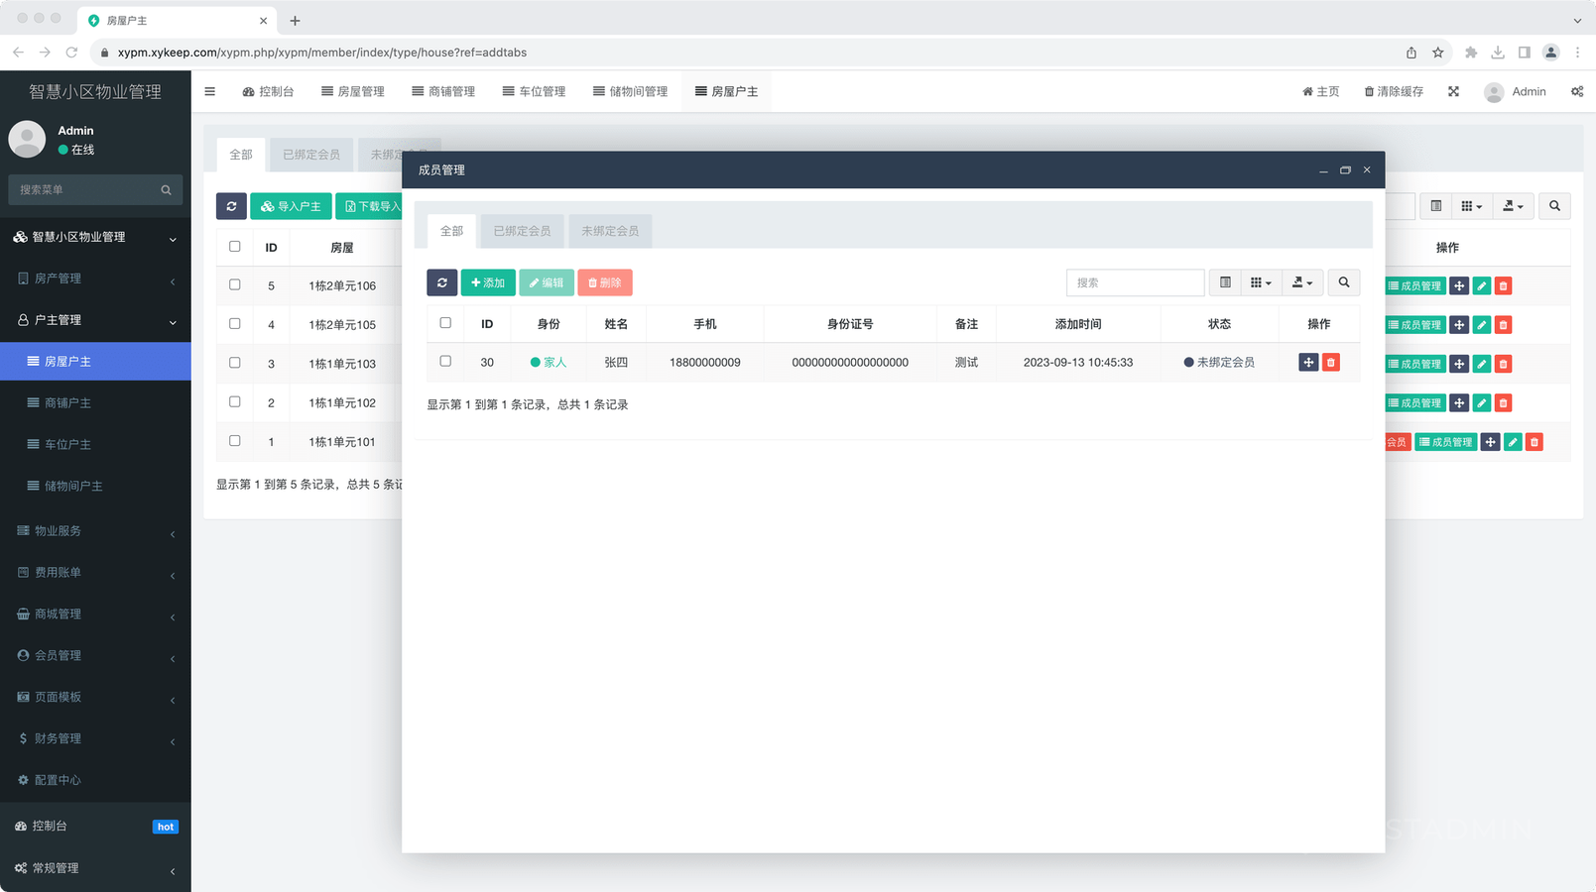The height and width of the screenshot is (892, 1596).
Task: Switch to 未绑定会员 tab in 成员管理 dialog
Action: pos(610,231)
